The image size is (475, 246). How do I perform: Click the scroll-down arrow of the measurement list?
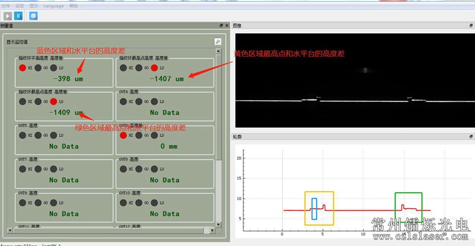click(x=218, y=223)
